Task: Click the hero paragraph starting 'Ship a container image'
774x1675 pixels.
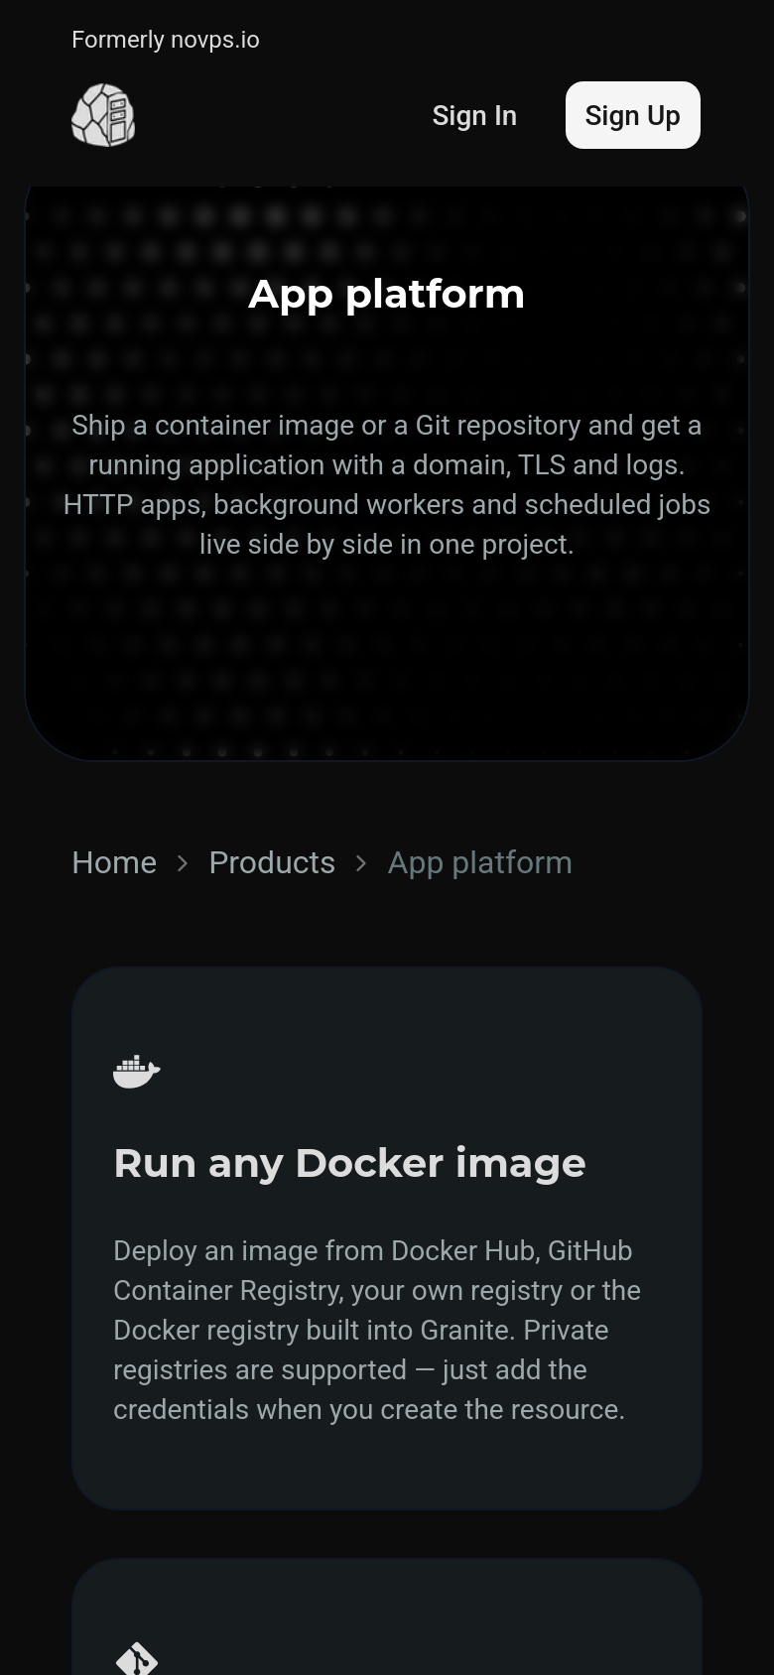Action: pos(387,484)
